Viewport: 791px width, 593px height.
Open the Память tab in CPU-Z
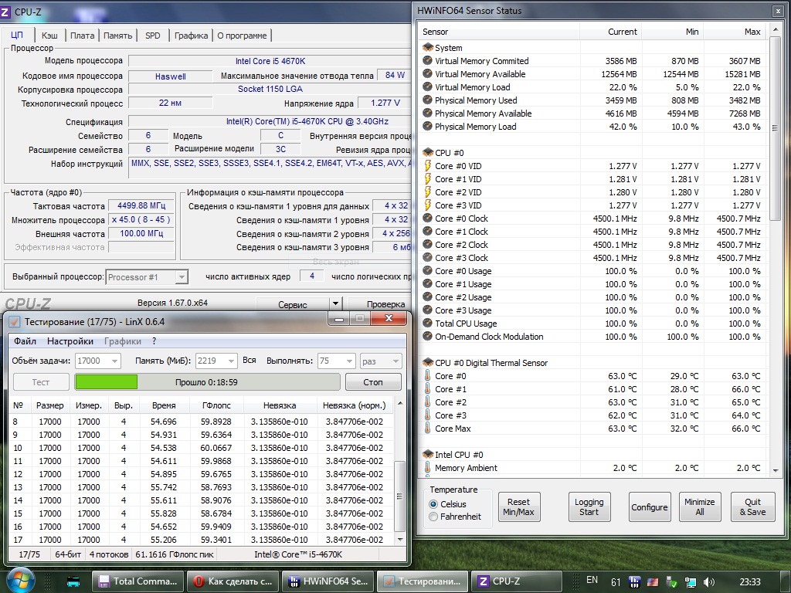click(x=117, y=36)
